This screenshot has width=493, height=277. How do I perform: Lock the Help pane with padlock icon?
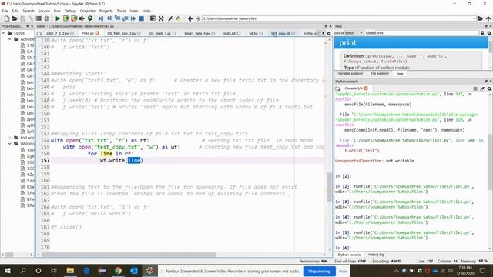482,33
